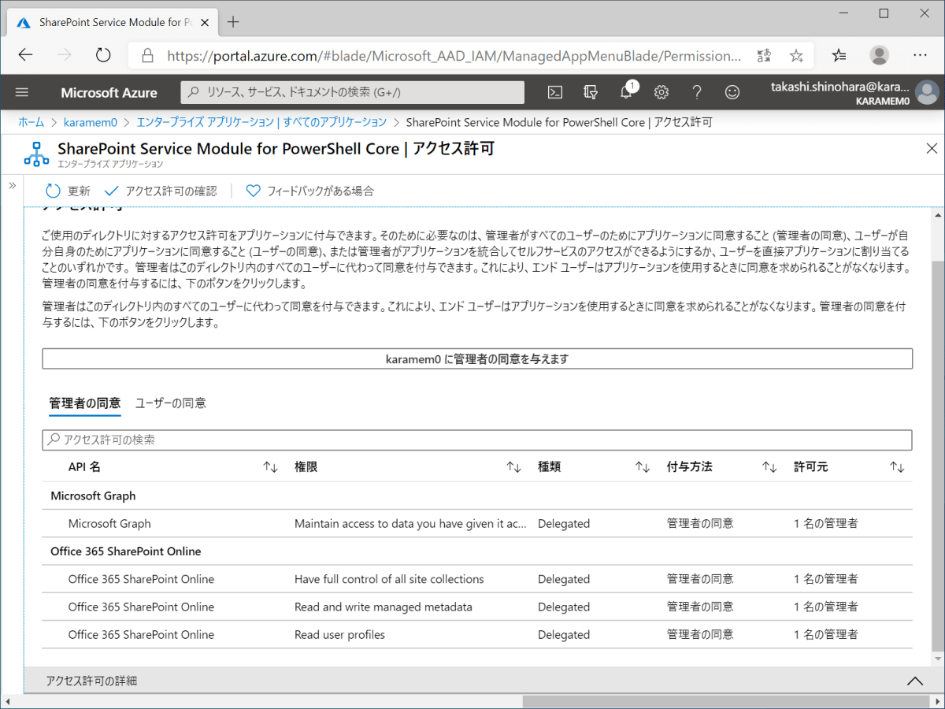Close the アクセス許可 blade
Image resolution: width=945 pixels, height=709 pixels.
tap(932, 148)
